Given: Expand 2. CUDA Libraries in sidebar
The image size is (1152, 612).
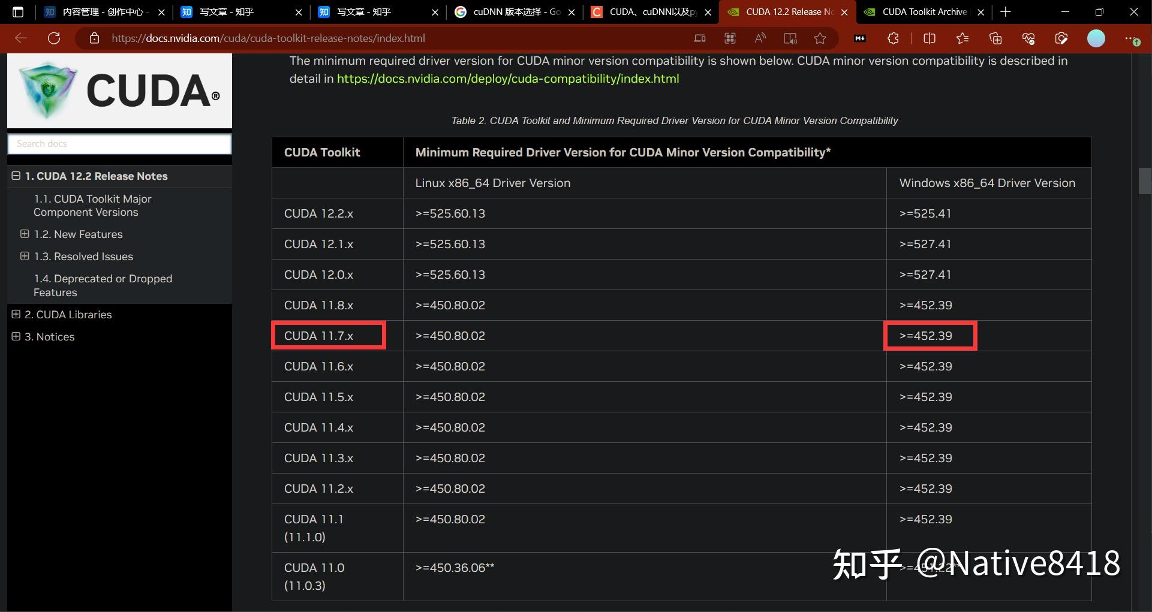Looking at the screenshot, I should (16, 314).
